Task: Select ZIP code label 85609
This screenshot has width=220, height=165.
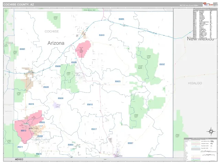Action: click(x=58, y=66)
